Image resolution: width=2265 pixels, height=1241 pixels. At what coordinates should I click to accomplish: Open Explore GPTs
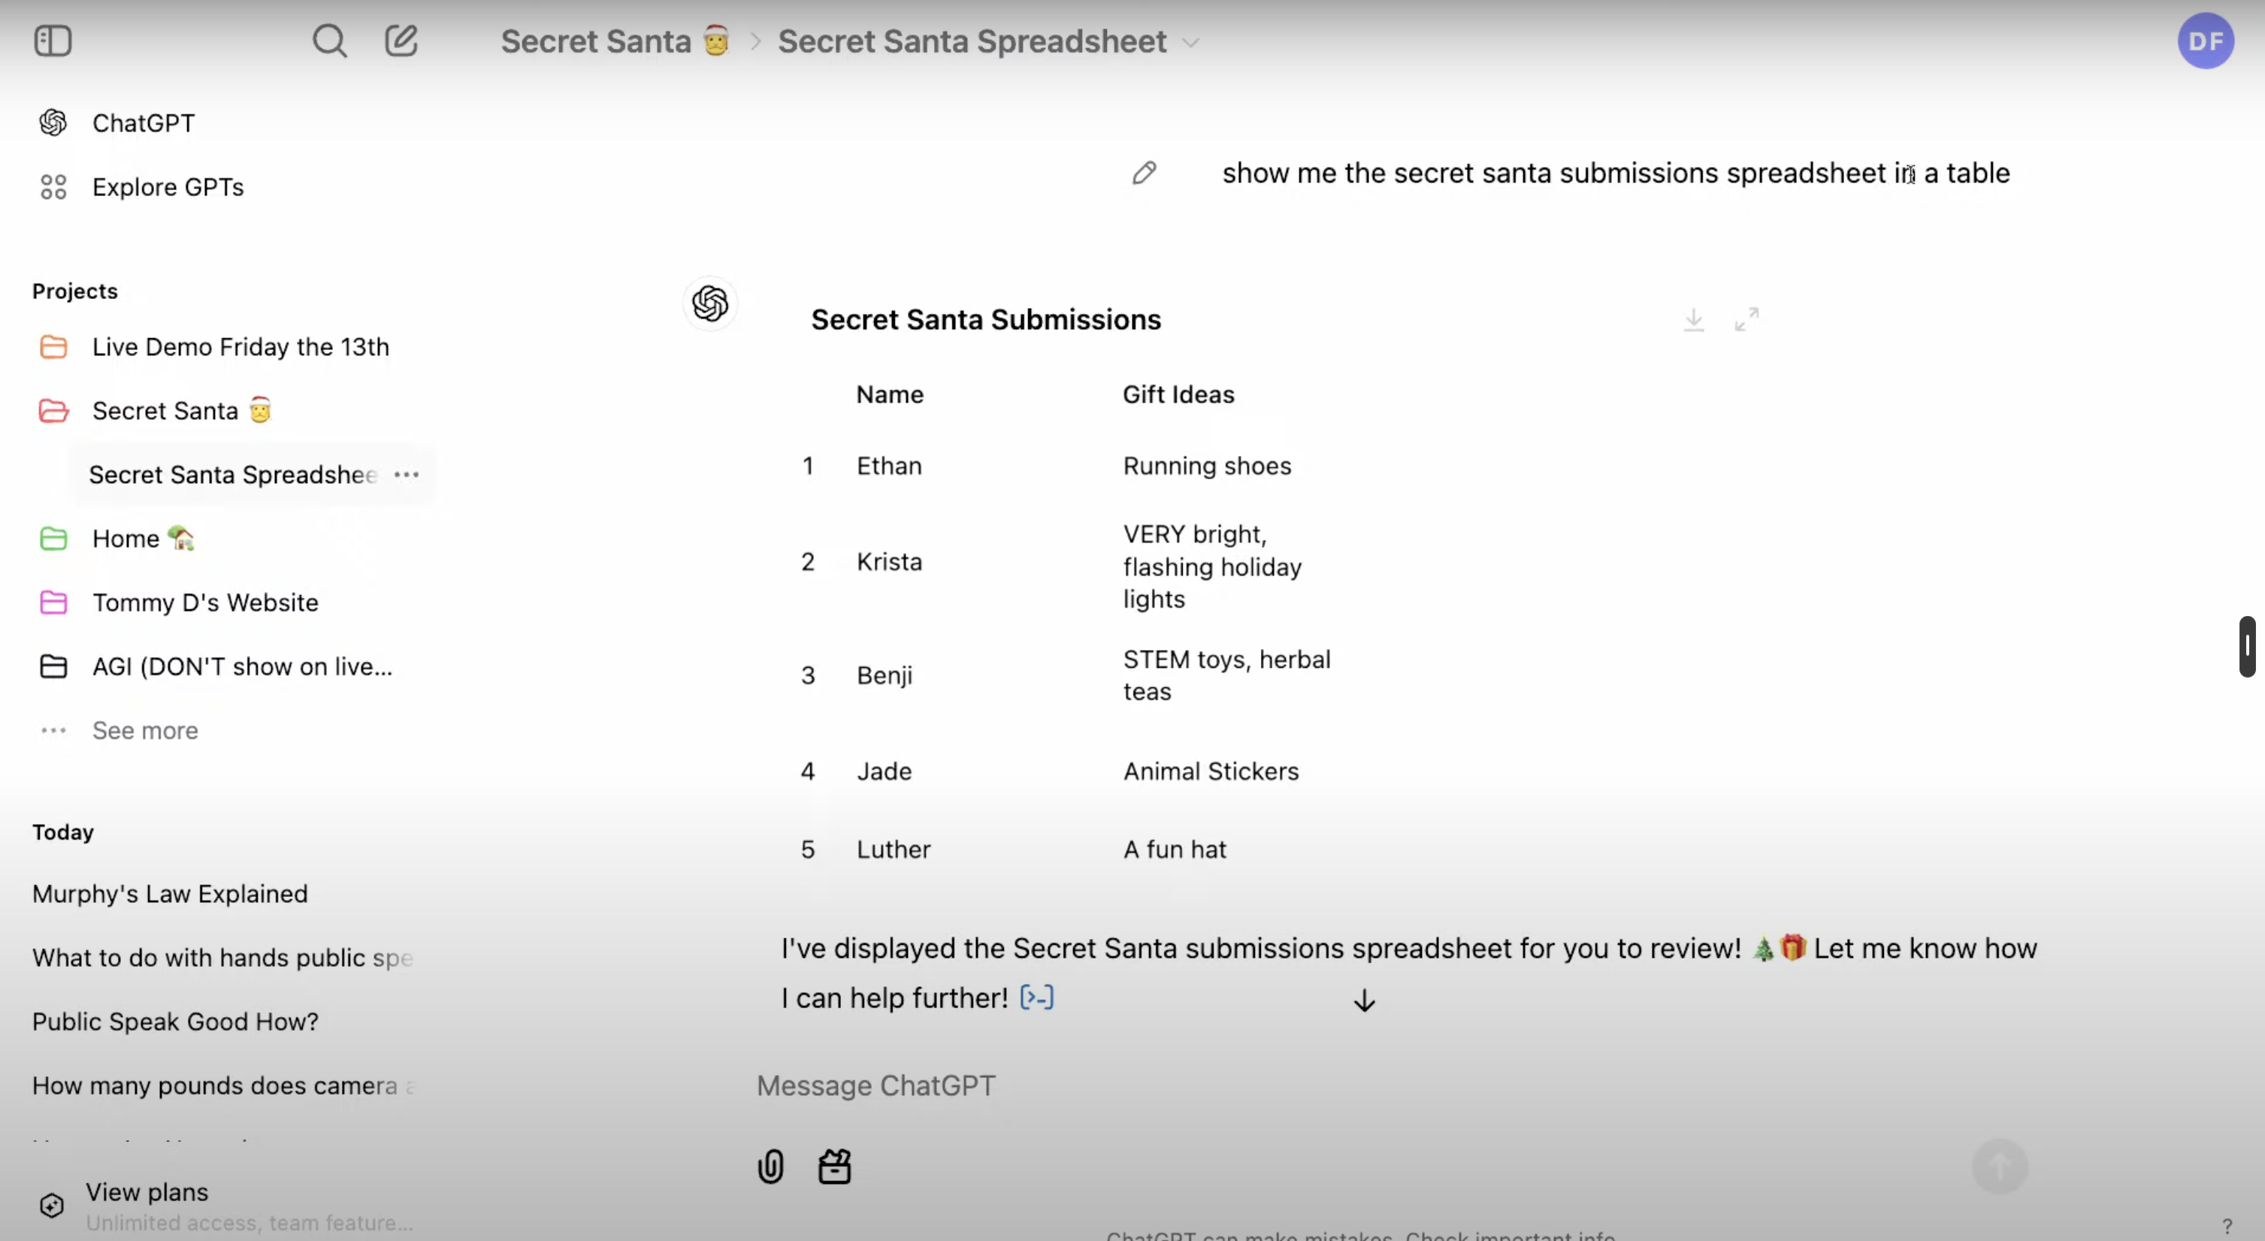tap(167, 187)
